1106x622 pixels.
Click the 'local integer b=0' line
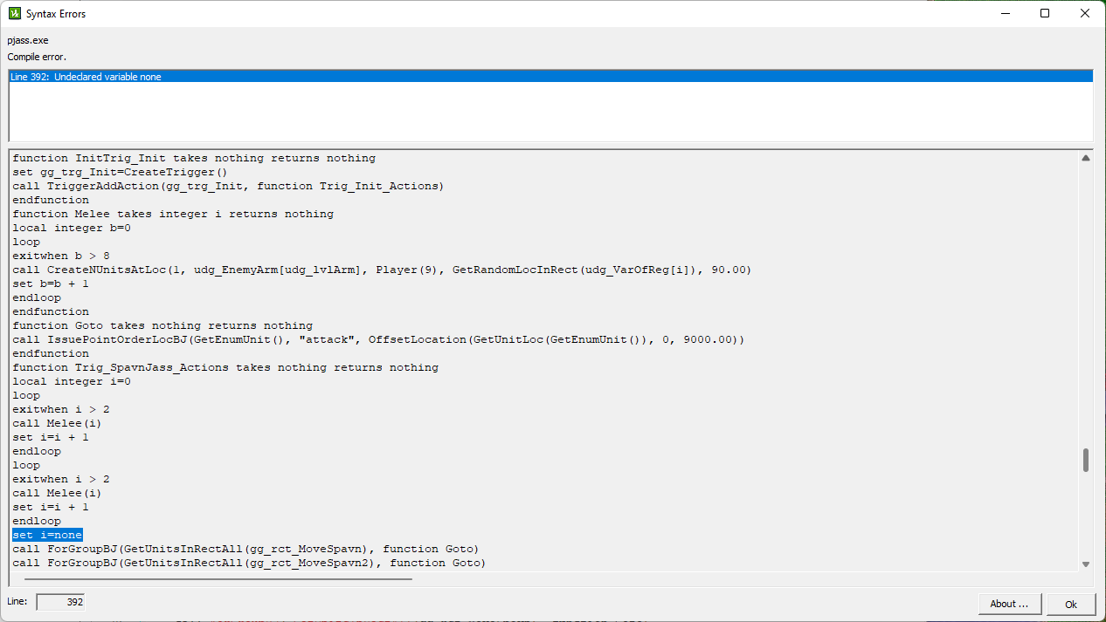pyautogui.click(x=73, y=228)
